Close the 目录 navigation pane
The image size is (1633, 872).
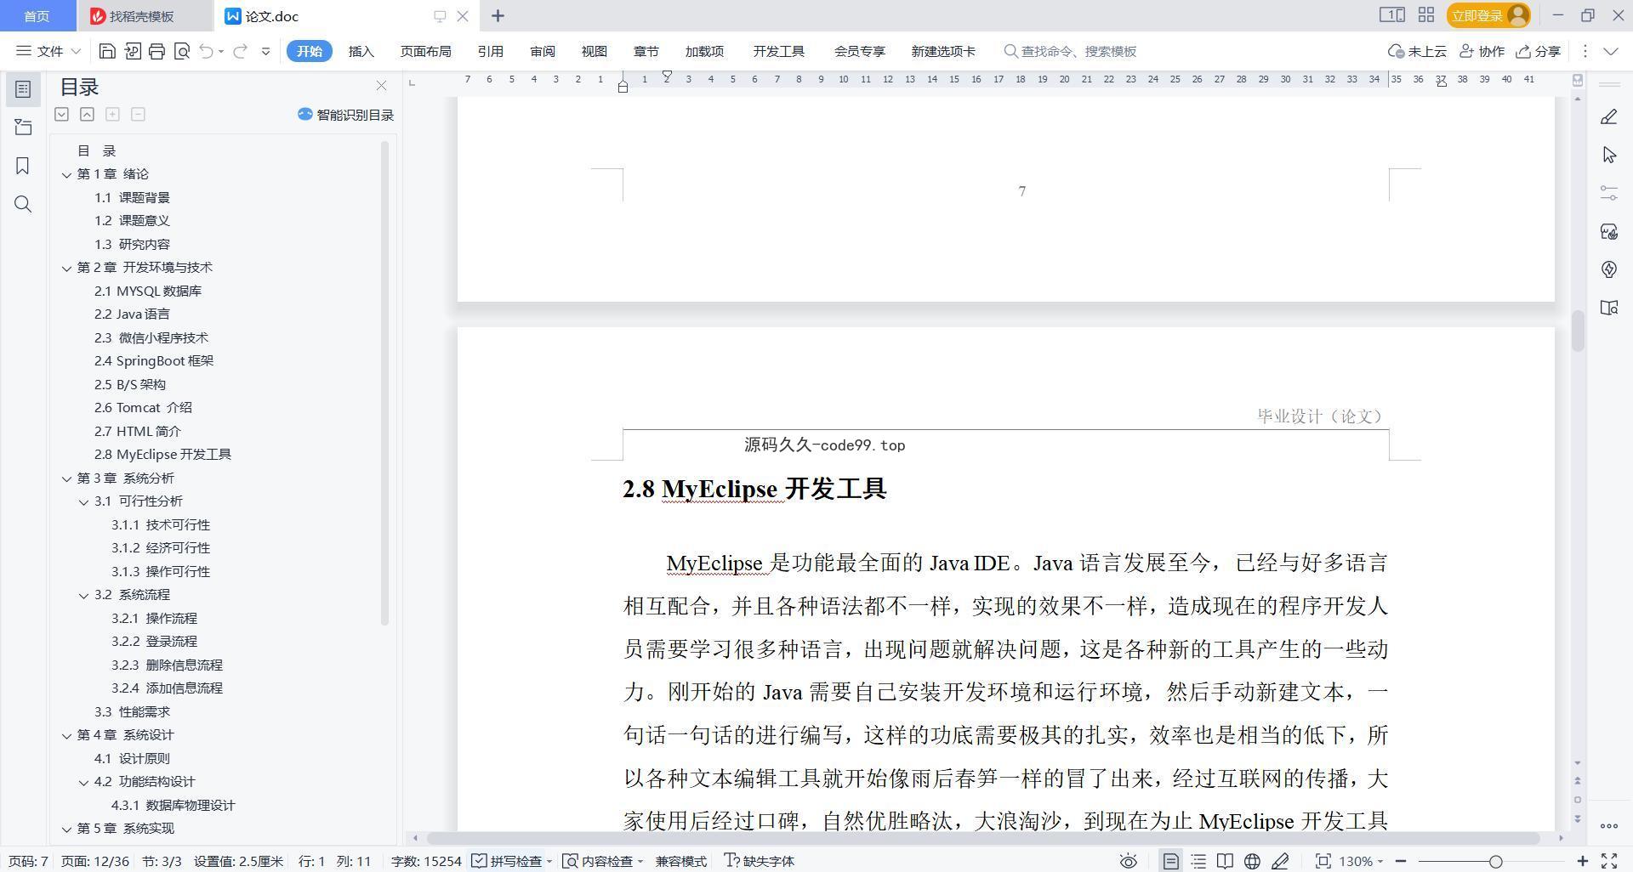point(381,86)
